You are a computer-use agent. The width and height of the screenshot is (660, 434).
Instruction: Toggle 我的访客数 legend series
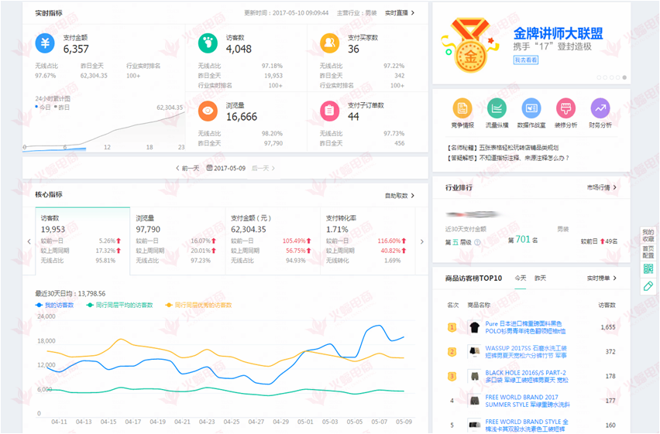tap(55, 306)
